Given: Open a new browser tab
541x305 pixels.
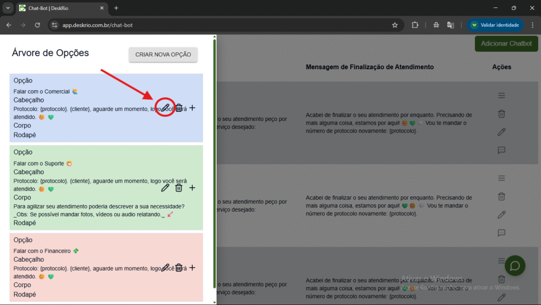Looking at the screenshot, I should click(x=116, y=8).
